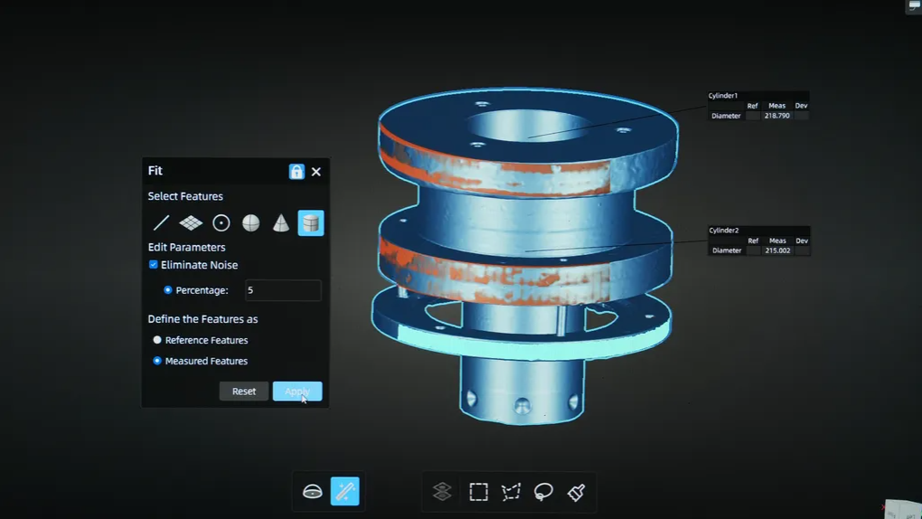This screenshot has width=922, height=519.
Task: Uncheck the Eliminate Noise checkbox
Action: [154, 265]
